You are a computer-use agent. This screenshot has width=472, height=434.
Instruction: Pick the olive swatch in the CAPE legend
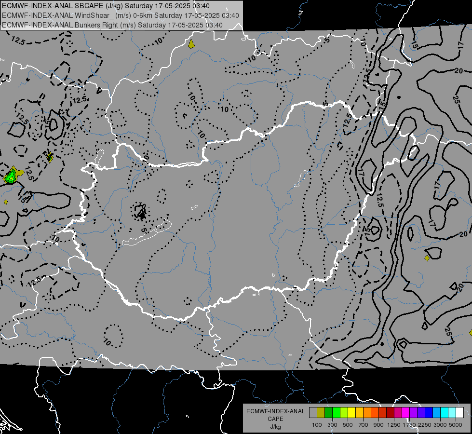(321, 412)
